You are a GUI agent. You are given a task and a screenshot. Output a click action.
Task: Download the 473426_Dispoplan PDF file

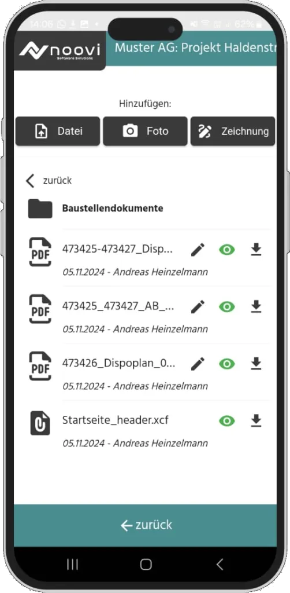click(x=256, y=364)
